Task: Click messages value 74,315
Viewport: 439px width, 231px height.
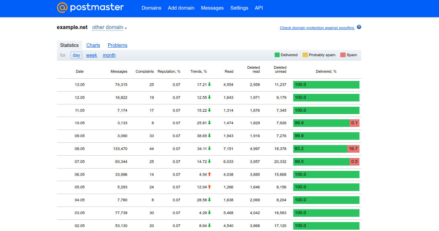Action: coord(121,85)
